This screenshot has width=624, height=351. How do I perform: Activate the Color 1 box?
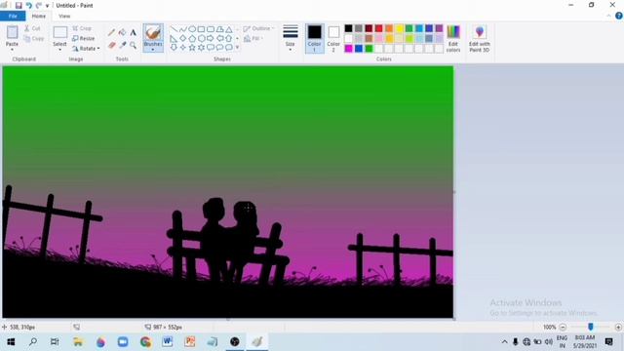(x=314, y=39)
